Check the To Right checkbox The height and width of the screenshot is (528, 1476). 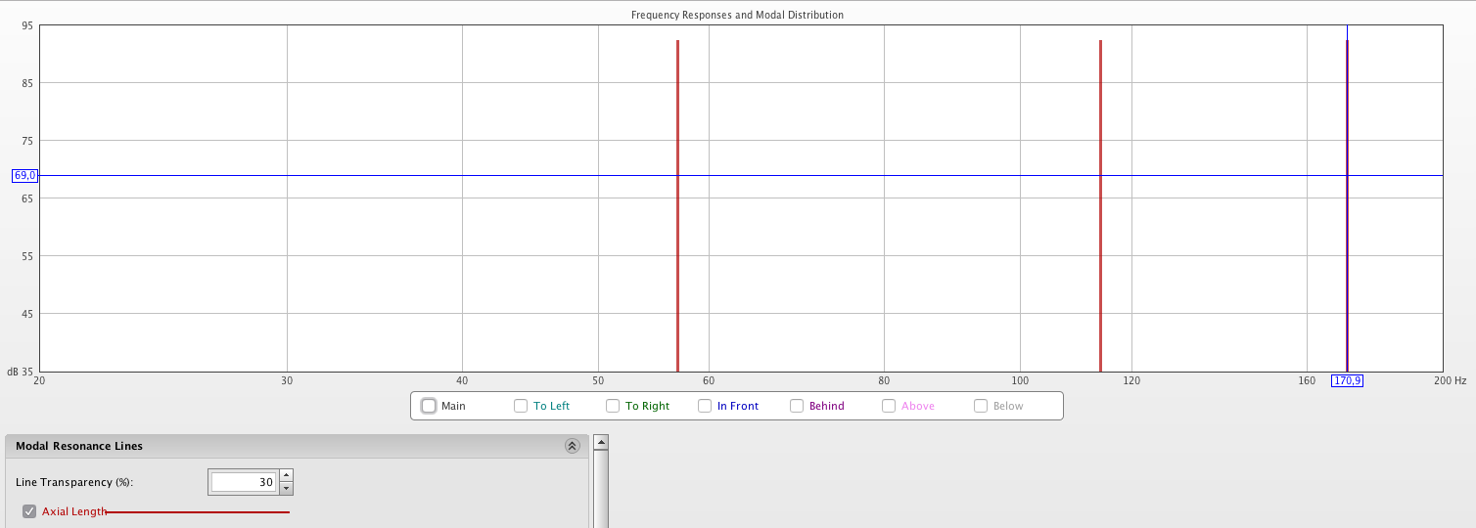point(613,406)
